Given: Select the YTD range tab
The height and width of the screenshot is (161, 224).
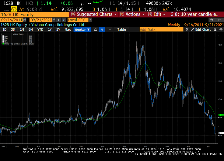Looking at the screenshot, I should point(40,29).
